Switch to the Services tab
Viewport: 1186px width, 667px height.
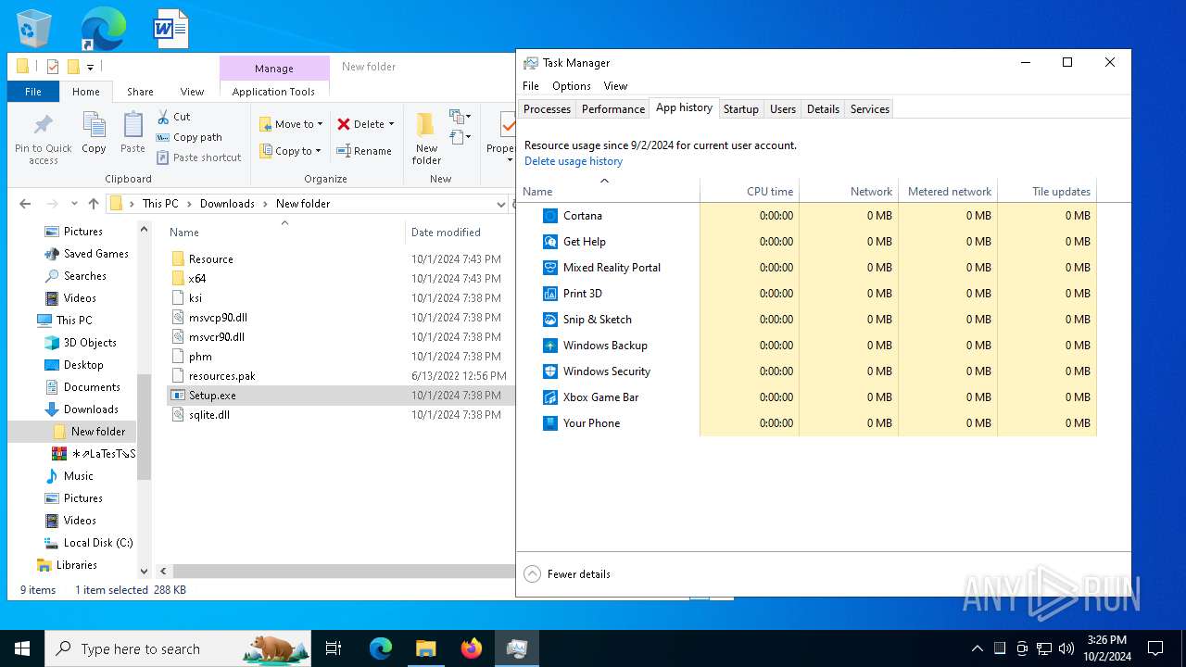(x=869, y=109)
